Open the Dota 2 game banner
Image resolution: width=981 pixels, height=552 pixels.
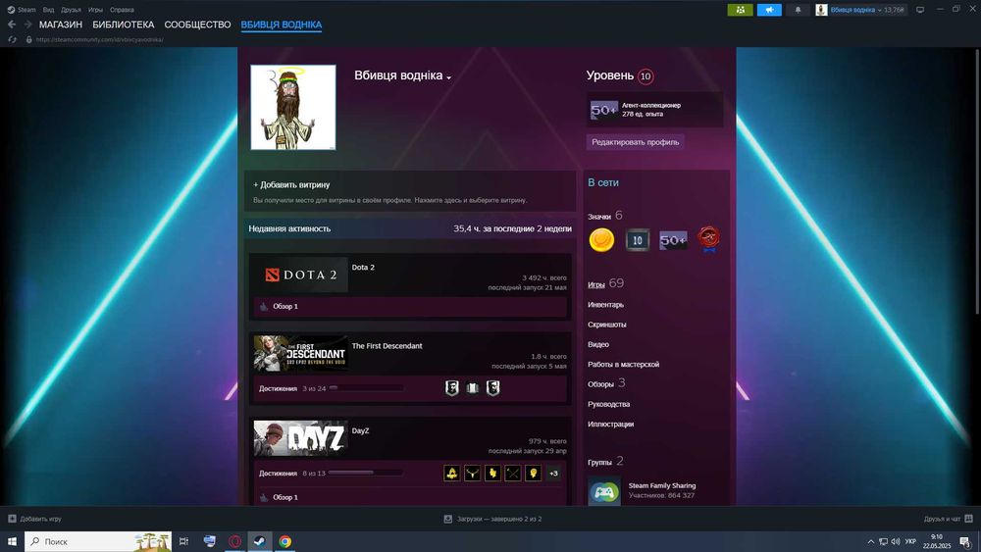(301, 275)
